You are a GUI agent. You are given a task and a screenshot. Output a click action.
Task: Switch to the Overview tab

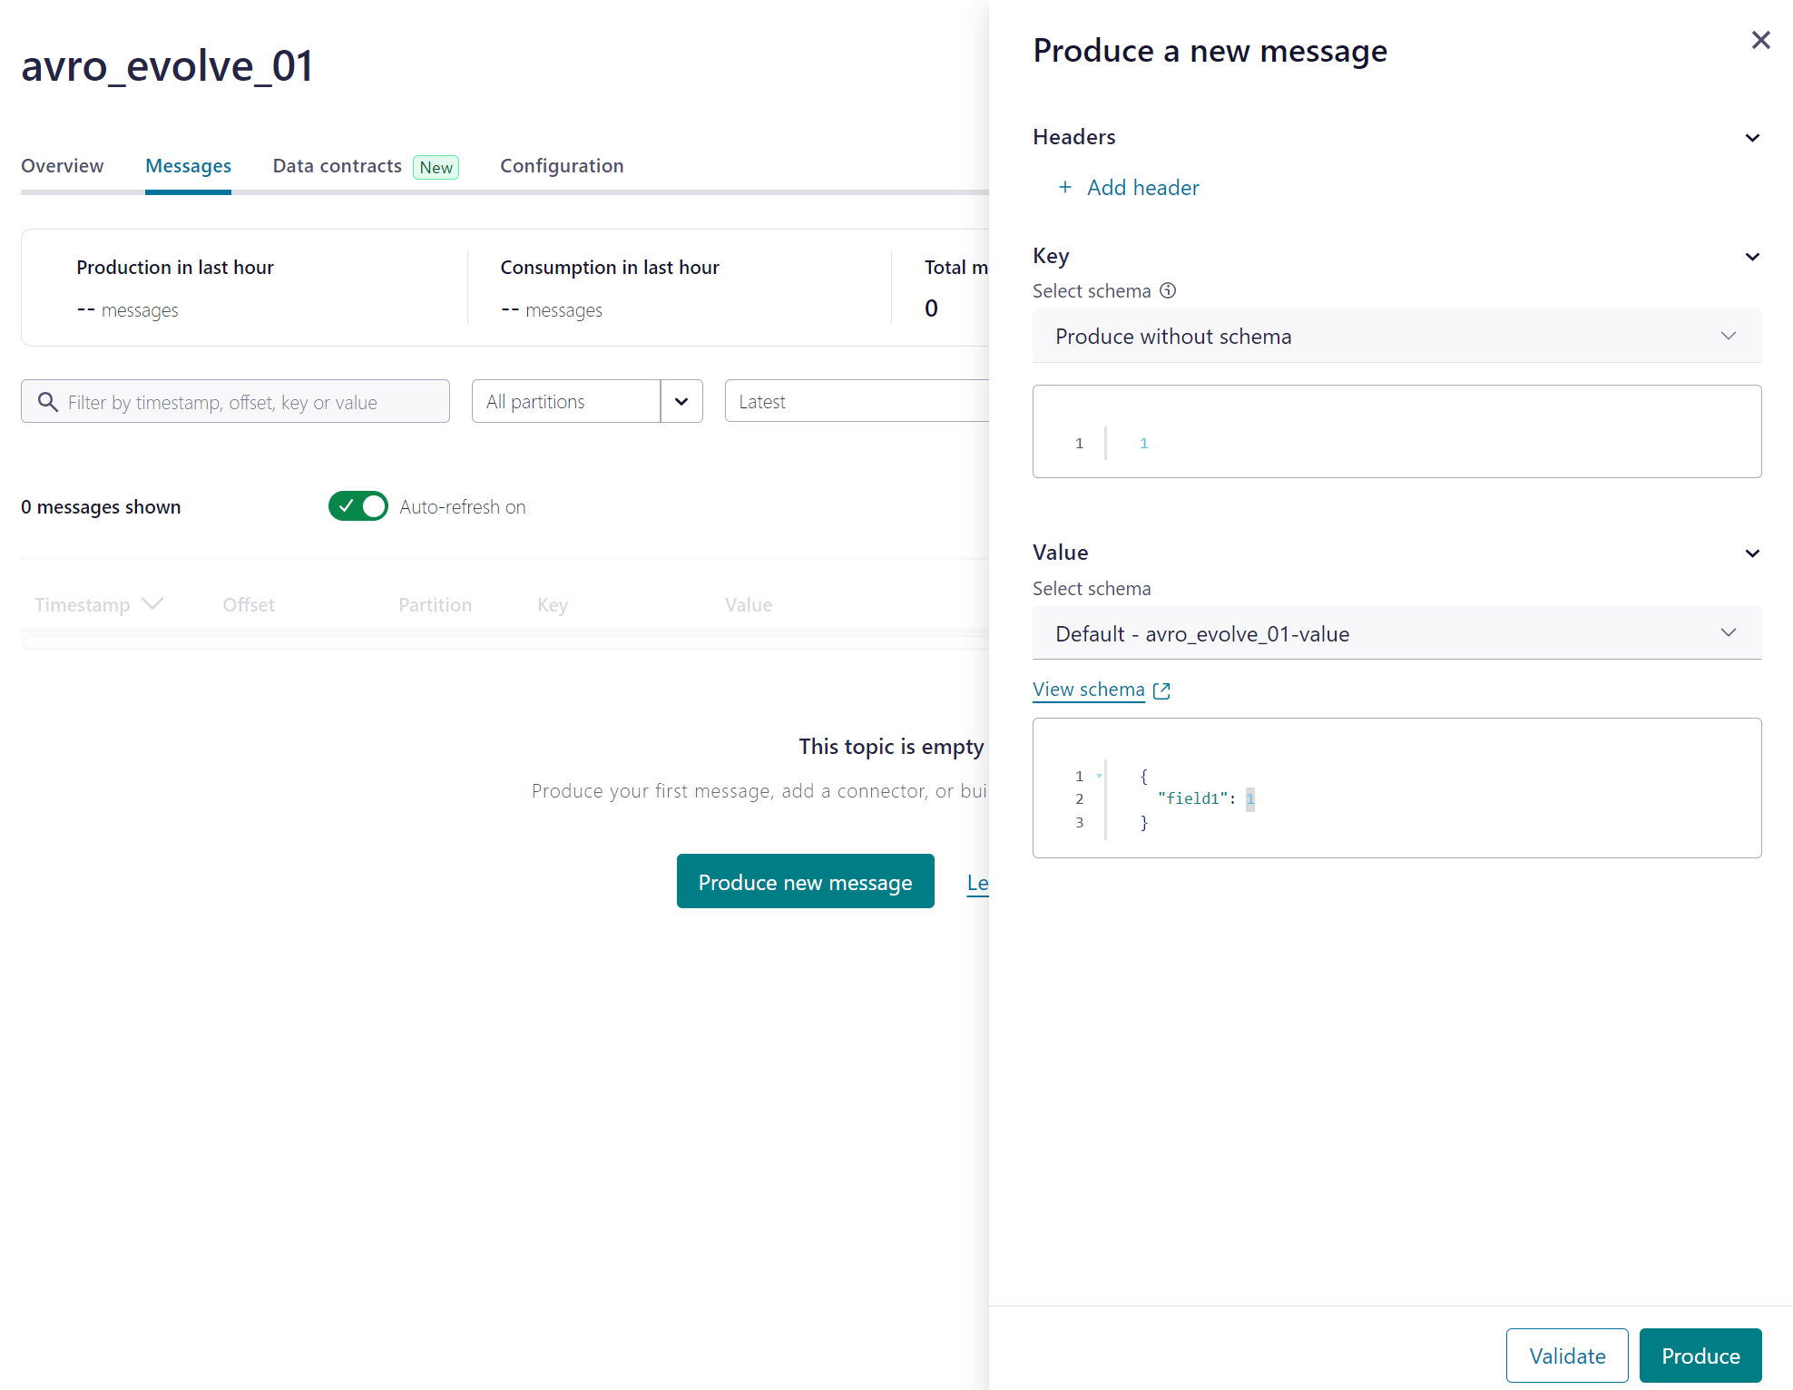point(63,166)
